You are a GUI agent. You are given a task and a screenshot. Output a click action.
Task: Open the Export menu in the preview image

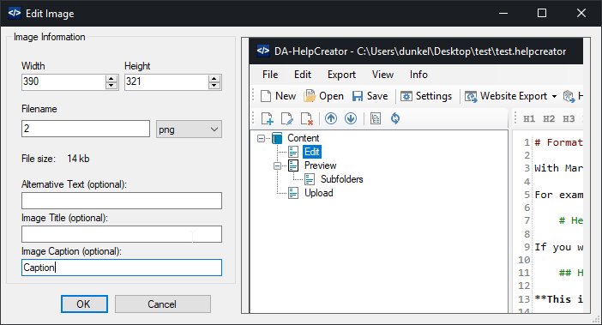click(341, 75)
